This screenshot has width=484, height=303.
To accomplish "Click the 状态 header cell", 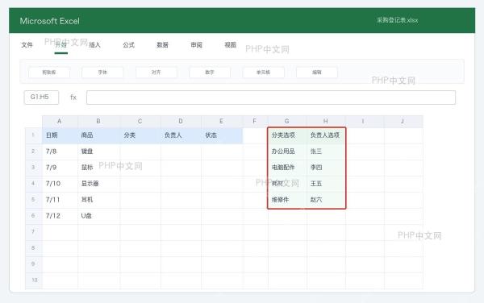I will click(x=222, y=135).
